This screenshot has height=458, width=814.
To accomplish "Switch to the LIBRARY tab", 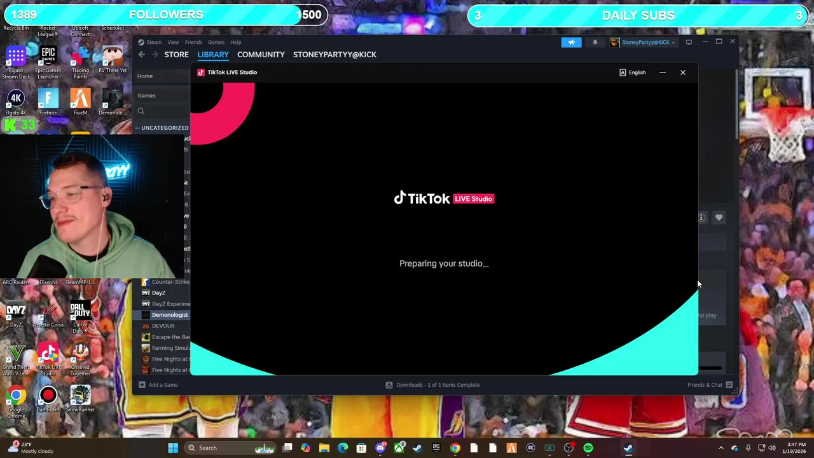I will click(213, 55).
